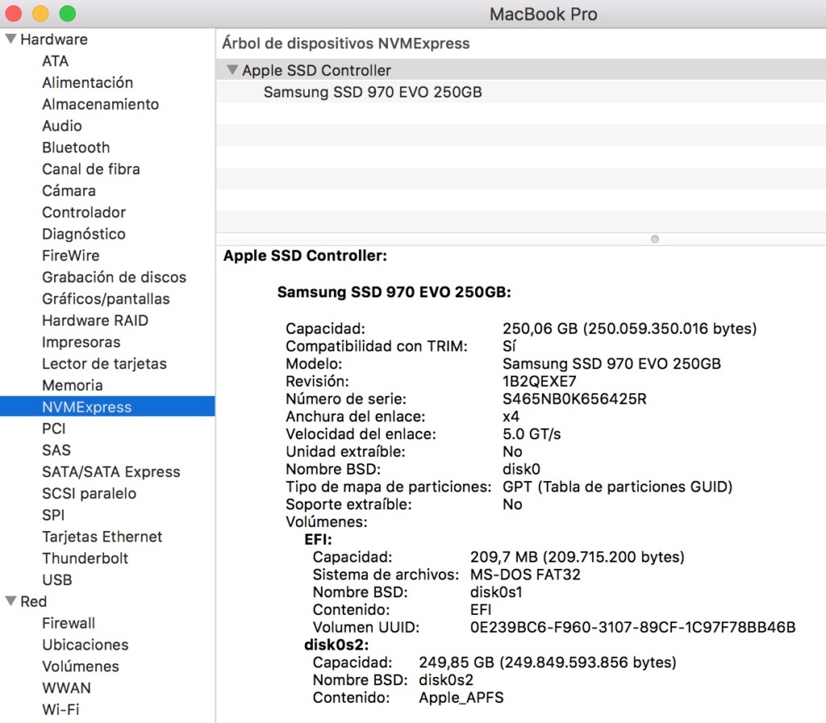The image size is (826, 723).
Task: Click the revision value 1B2QEXE7
Action: [540, 381]
